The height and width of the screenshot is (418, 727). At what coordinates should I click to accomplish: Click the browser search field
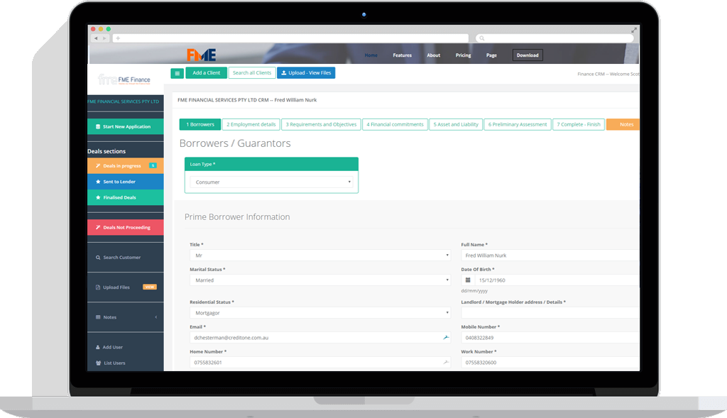pyautogui.click(x=554, y=38)
